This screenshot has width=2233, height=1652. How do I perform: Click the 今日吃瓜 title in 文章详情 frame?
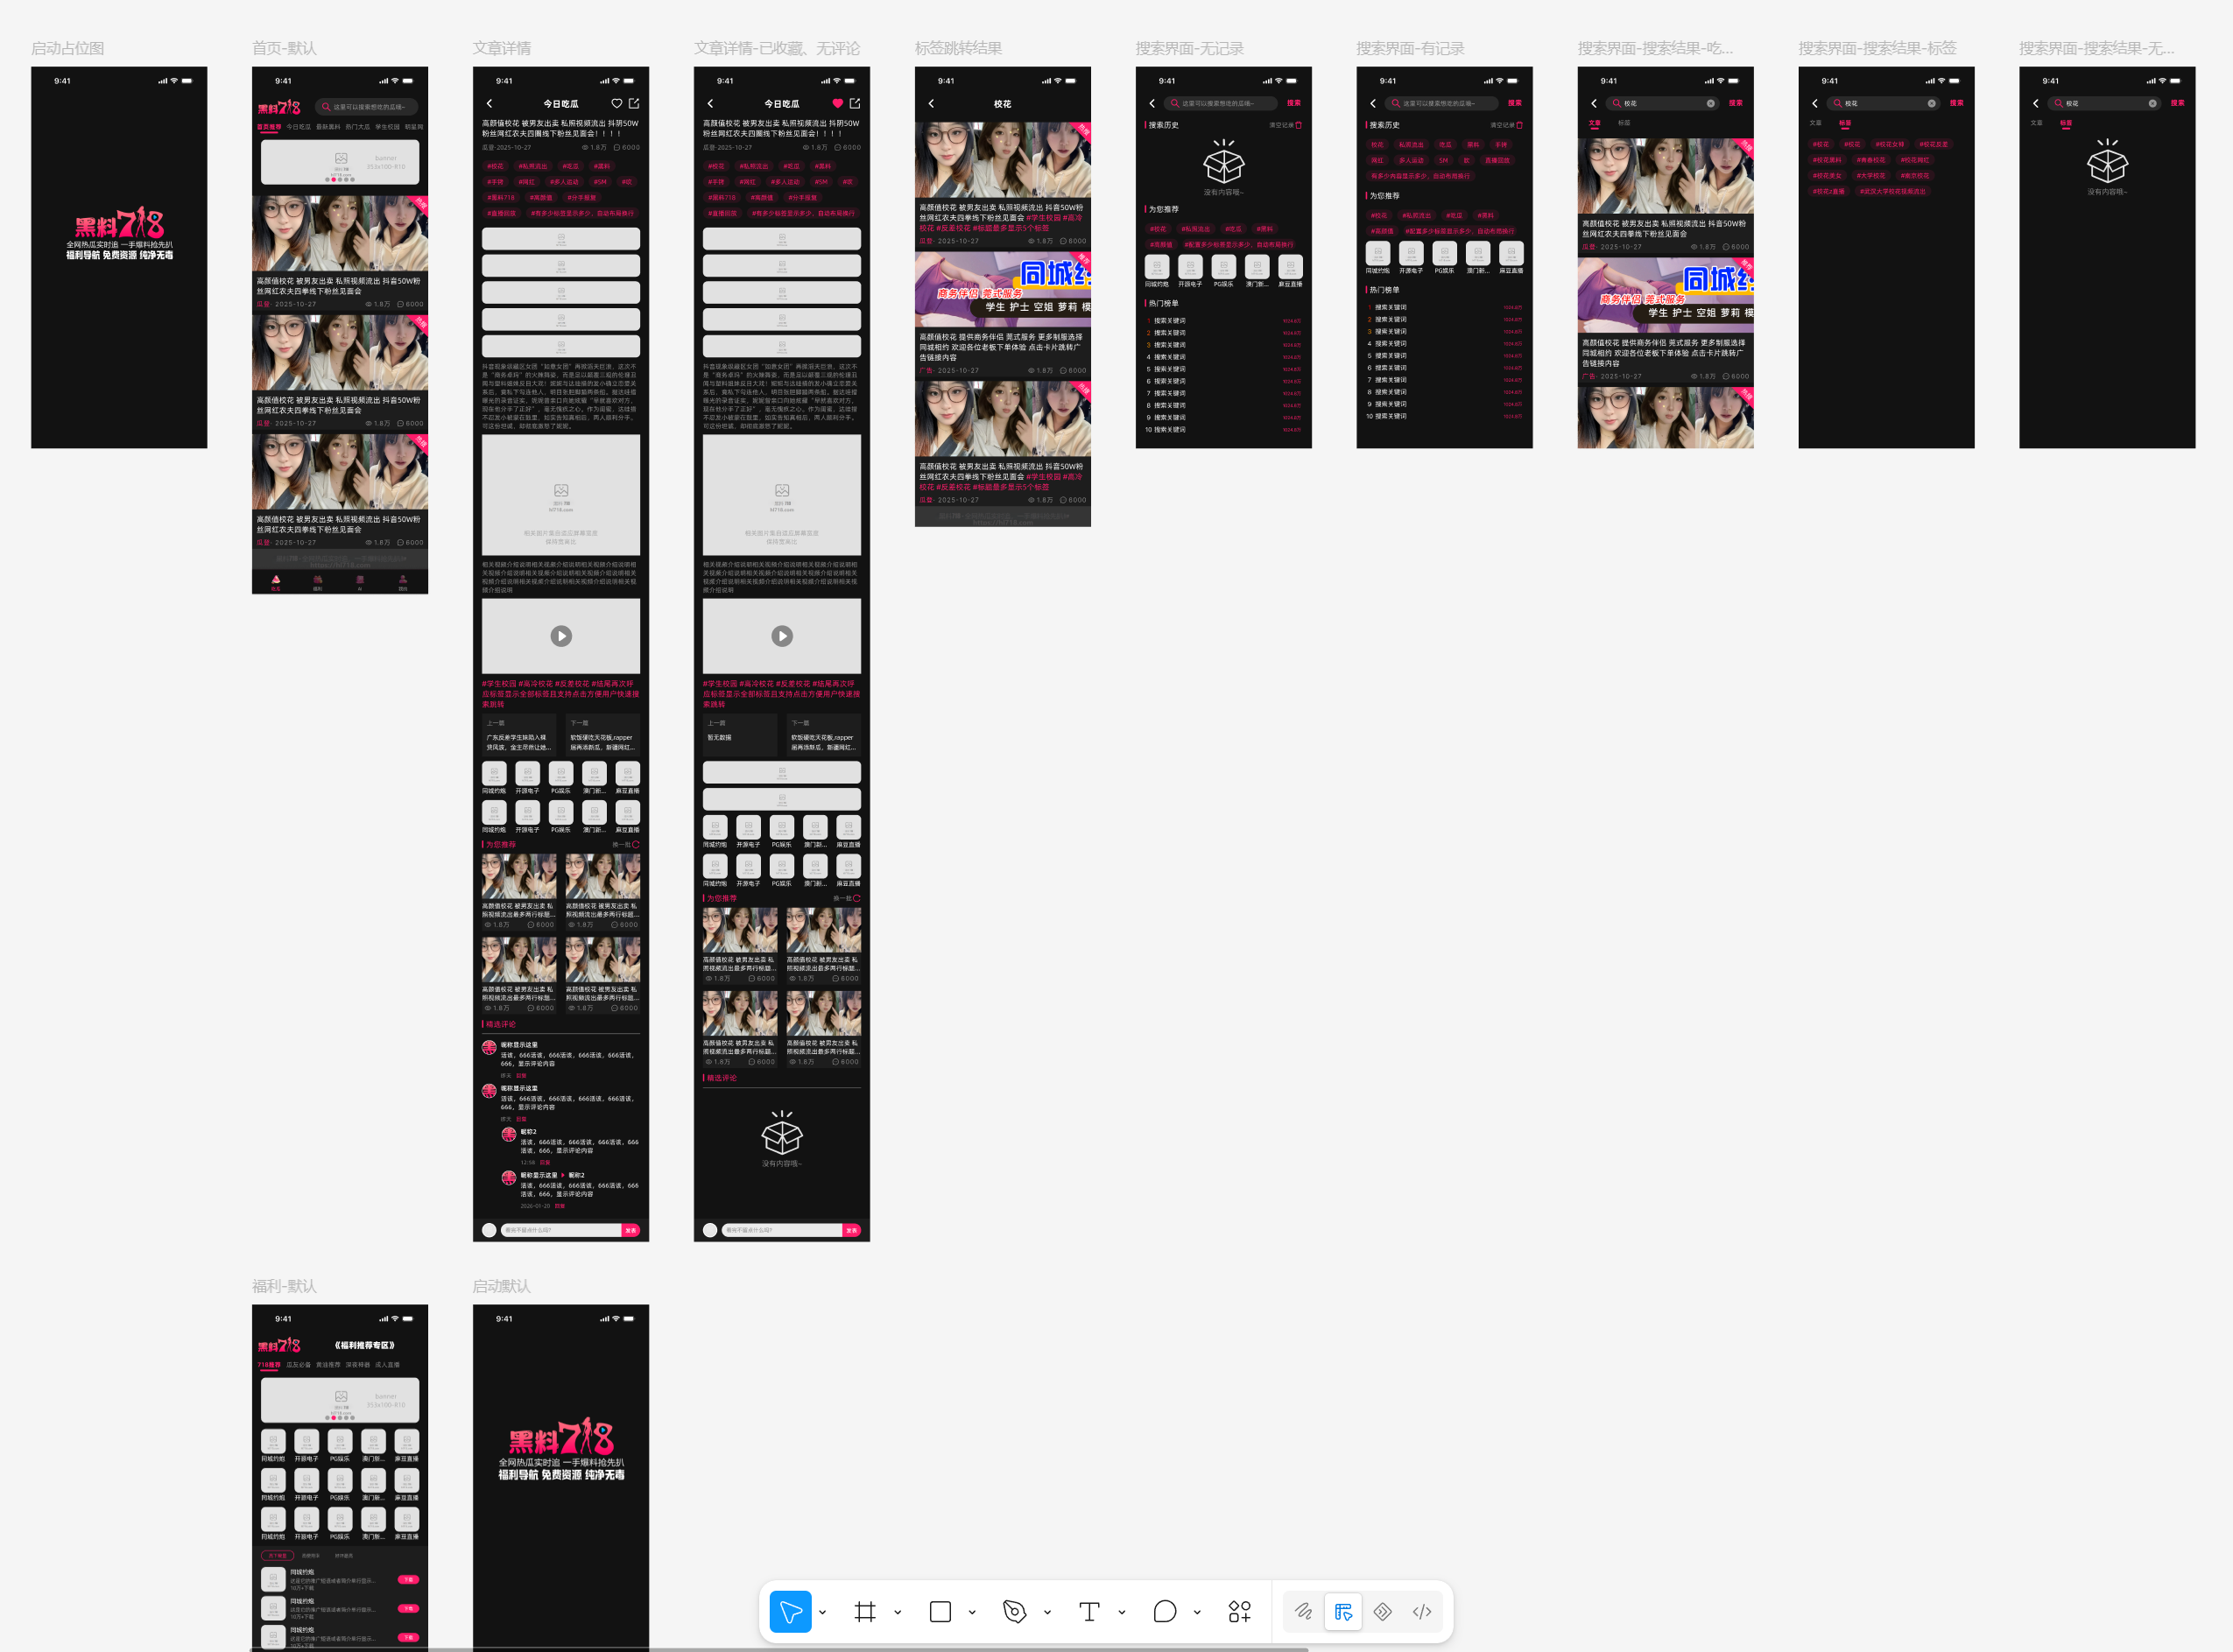click(561, 104)
